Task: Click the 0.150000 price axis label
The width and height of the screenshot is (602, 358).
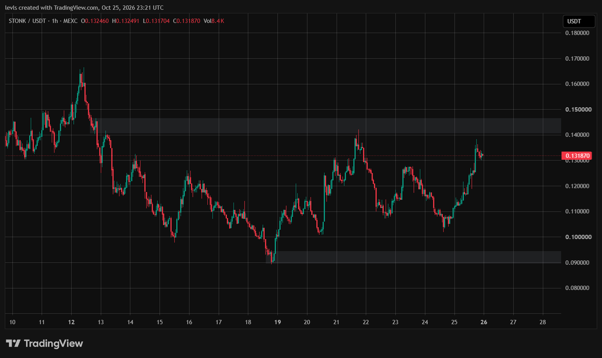Action: pyautogui.click(x=578, y=110)
